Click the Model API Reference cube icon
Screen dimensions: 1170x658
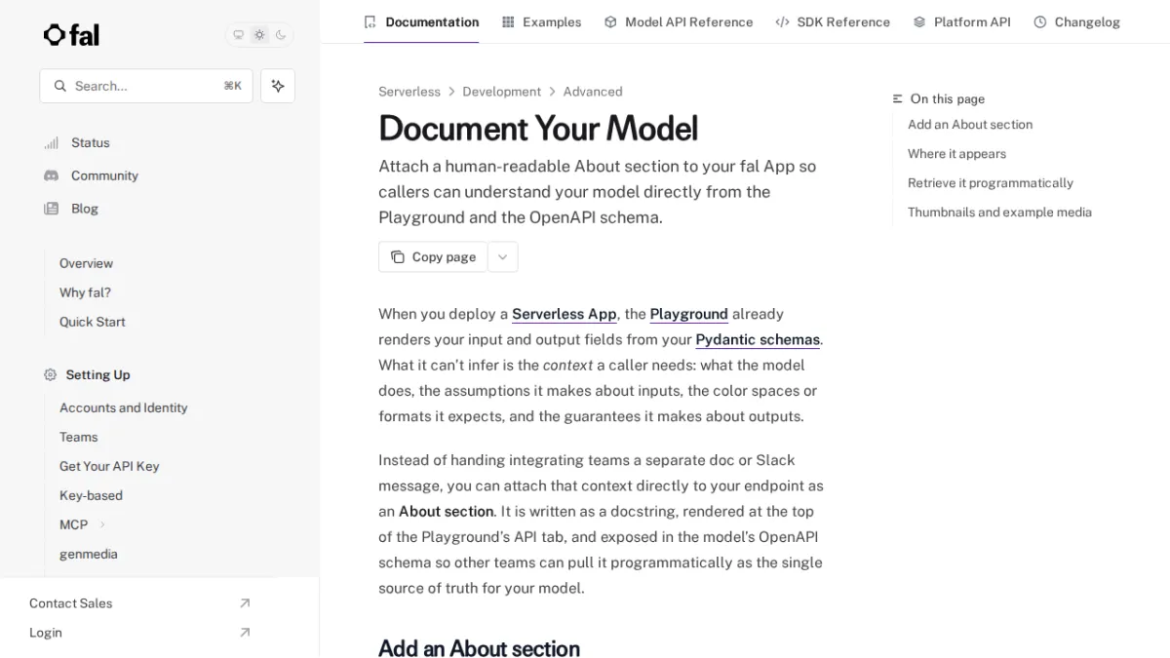pyautogui.click(x=610, y=21)
